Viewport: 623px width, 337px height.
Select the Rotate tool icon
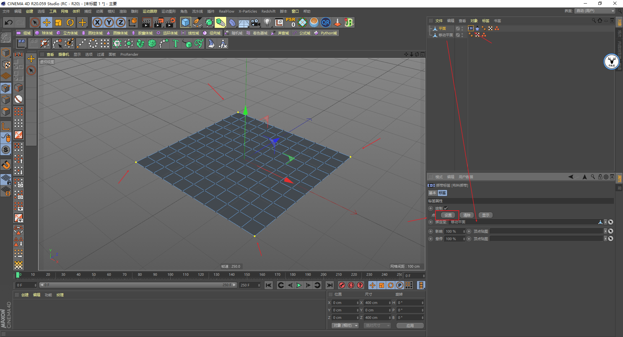click(x=70, y=22)
